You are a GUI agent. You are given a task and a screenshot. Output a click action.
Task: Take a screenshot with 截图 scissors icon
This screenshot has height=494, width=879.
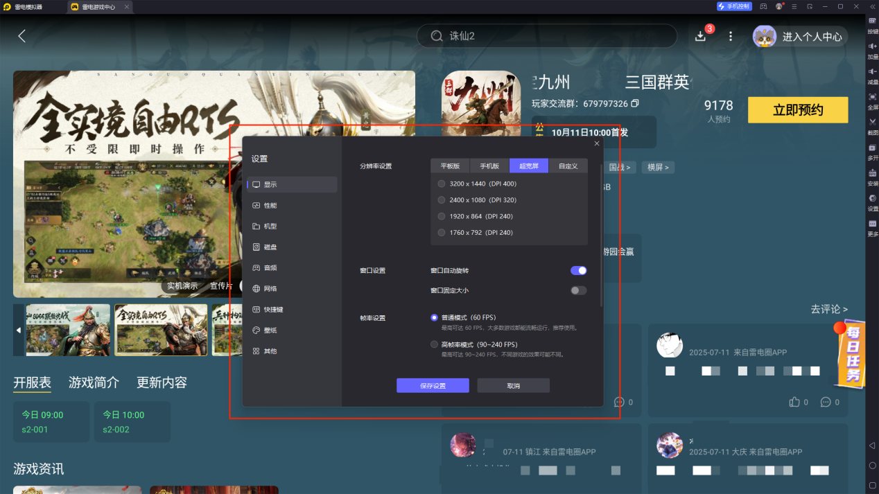click(872, 122)
